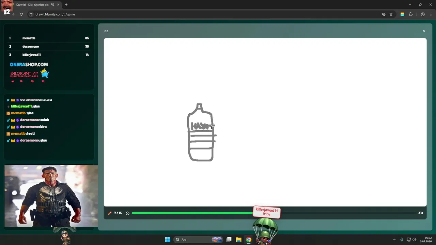
Task: Open Chrome from the taskbar
Action: pos(249,240)
